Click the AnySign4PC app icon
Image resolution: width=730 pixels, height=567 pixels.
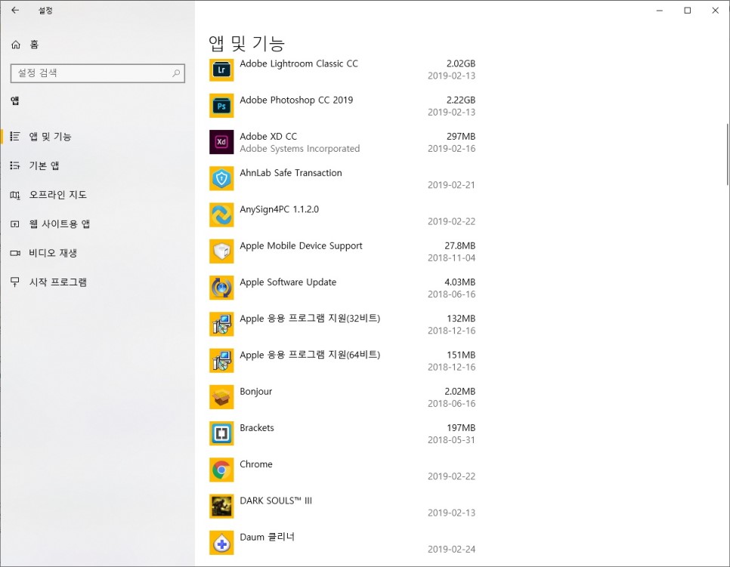coord(221,215)
